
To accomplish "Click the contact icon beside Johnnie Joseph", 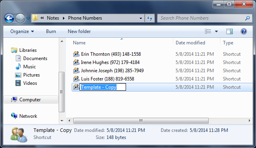I will click(x=76, y=71).
